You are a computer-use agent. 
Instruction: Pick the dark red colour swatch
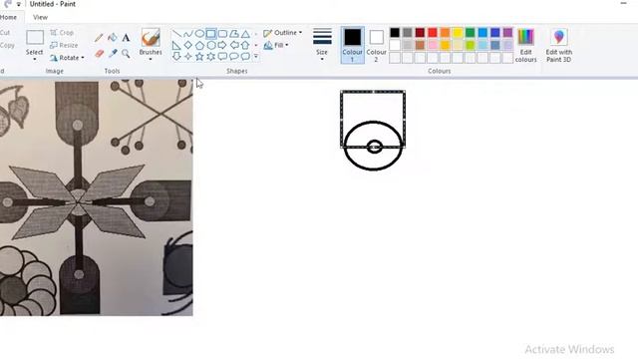pos(420,33)
